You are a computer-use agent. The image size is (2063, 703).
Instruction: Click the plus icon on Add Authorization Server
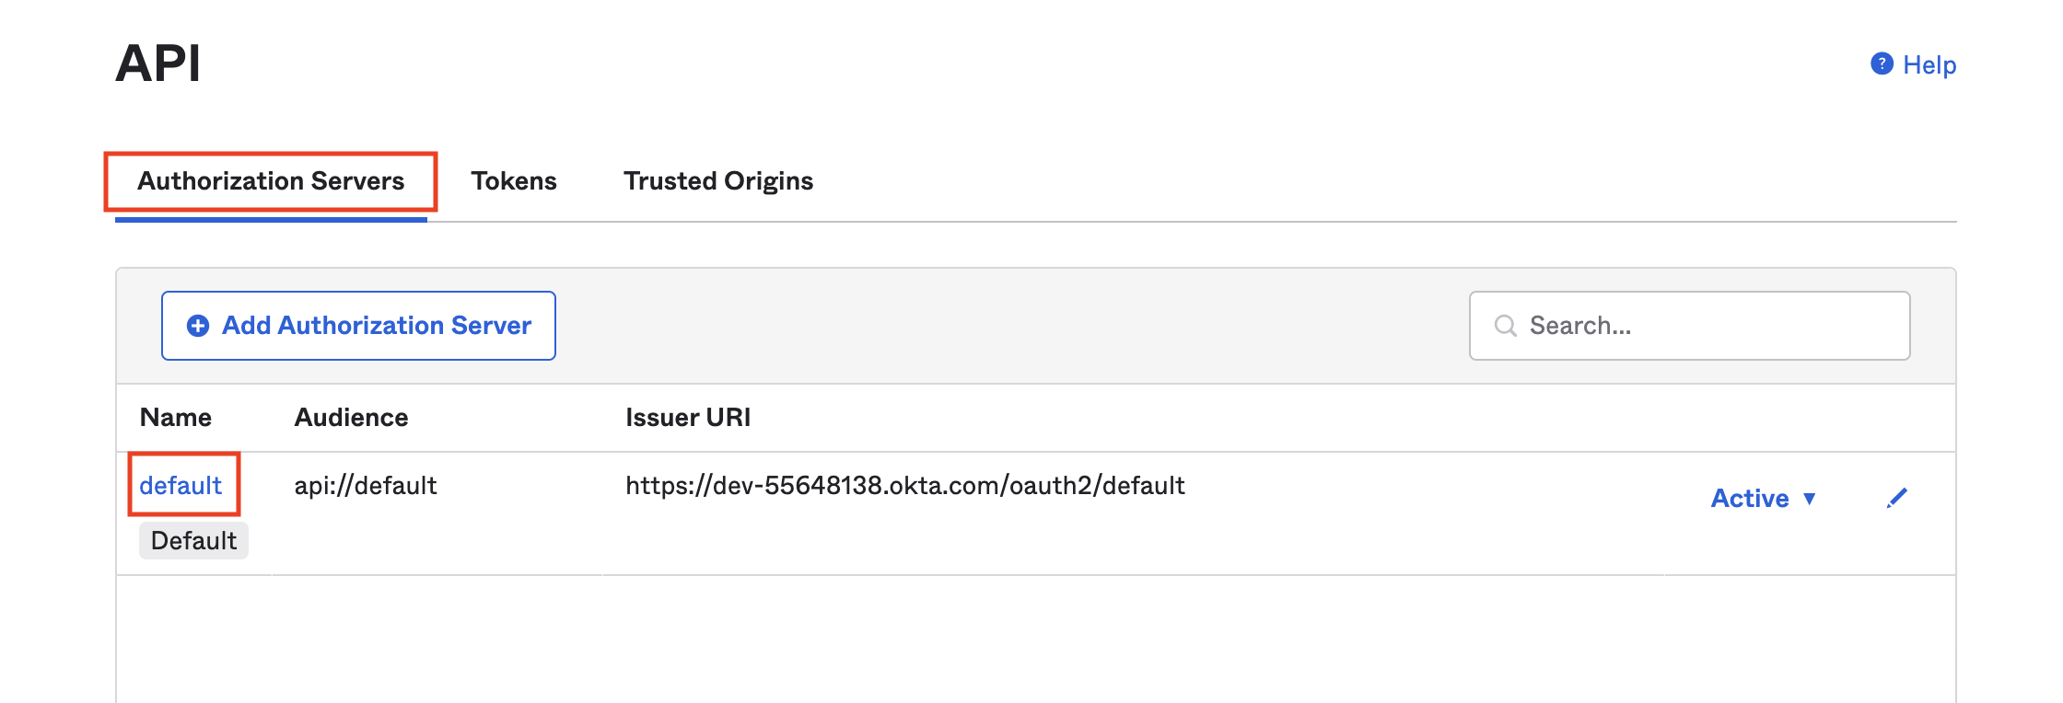[x=198, y=326]
